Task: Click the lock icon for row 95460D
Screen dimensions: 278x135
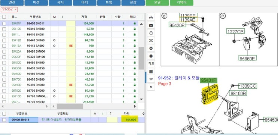Action: pyautogui.click(x=135, y=74)
